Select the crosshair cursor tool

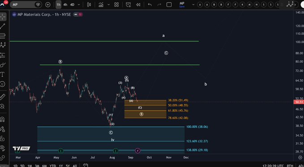(x=3, y=17)
